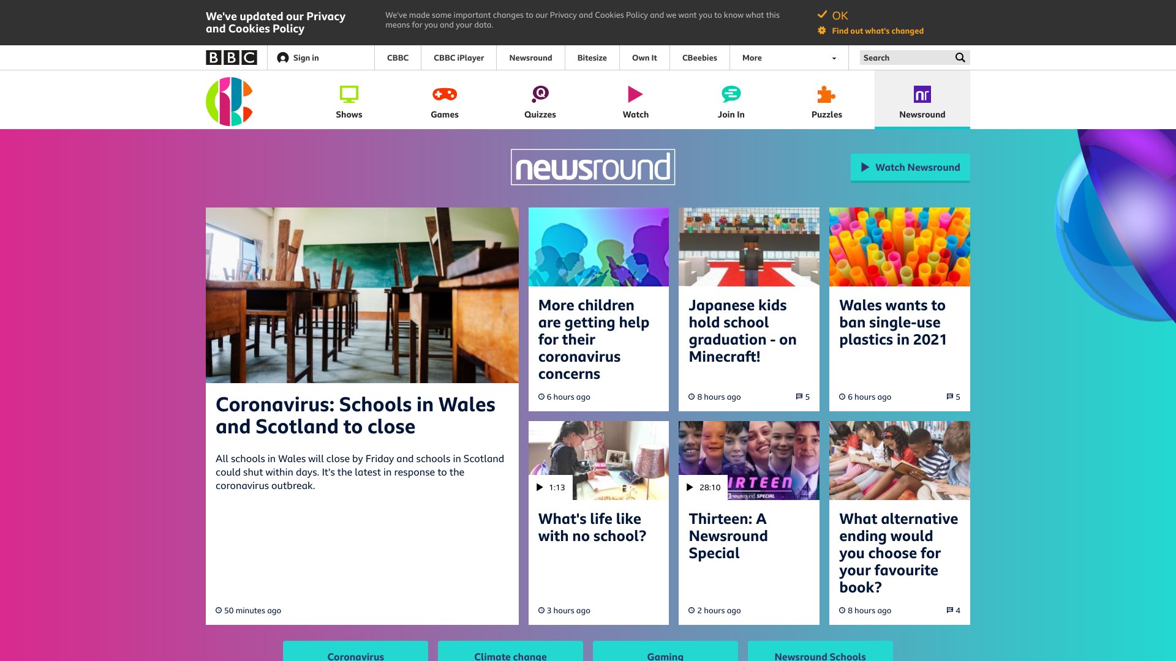Open the Gaming topic button
The width and height of the screenshot is (1176, 661).
tap(665, 652)
